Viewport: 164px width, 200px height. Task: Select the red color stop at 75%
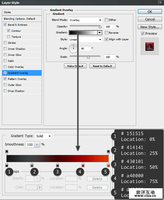point(83,165)
